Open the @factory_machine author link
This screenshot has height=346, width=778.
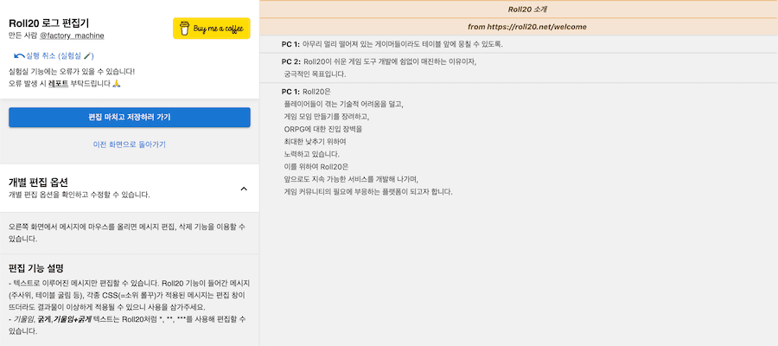pos(72,35)
